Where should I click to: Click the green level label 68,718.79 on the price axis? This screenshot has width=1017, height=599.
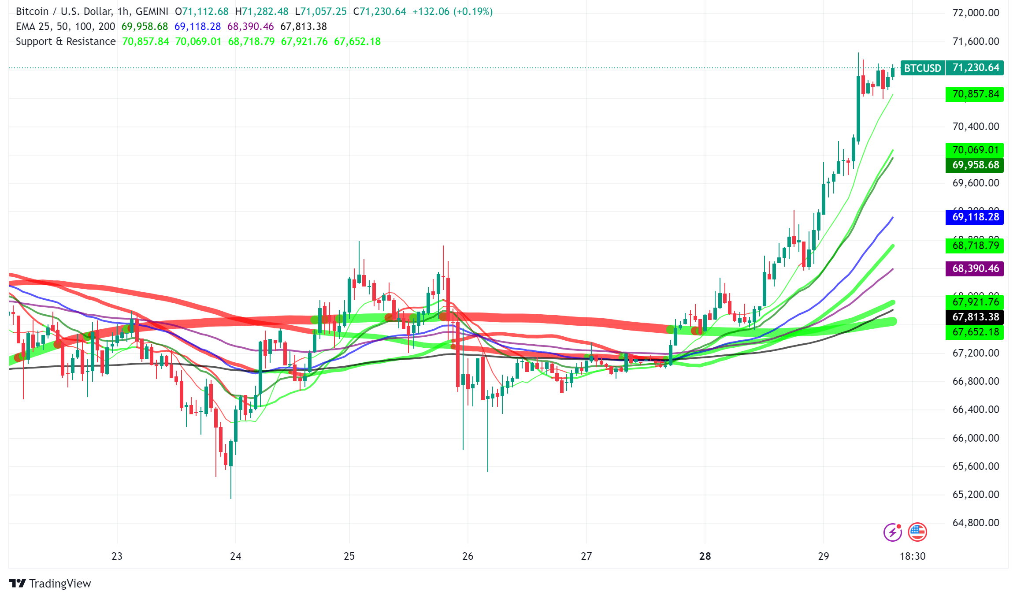pyautogui.click(x=975, y=246)
